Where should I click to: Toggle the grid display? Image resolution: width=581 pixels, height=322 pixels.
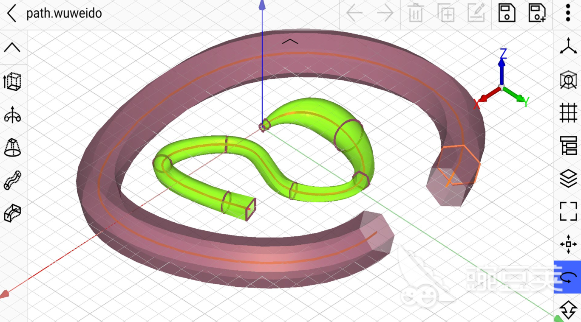(567, 113)
